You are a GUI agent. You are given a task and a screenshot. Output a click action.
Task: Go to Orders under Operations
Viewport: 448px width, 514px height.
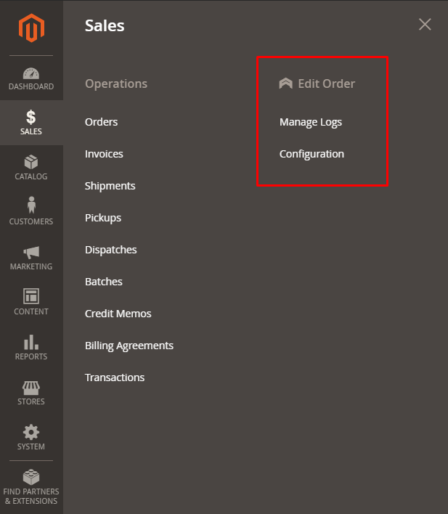101,122
